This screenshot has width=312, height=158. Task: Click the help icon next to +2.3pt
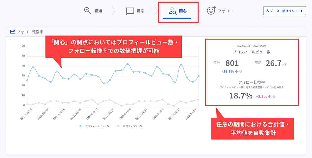[274, 96]
